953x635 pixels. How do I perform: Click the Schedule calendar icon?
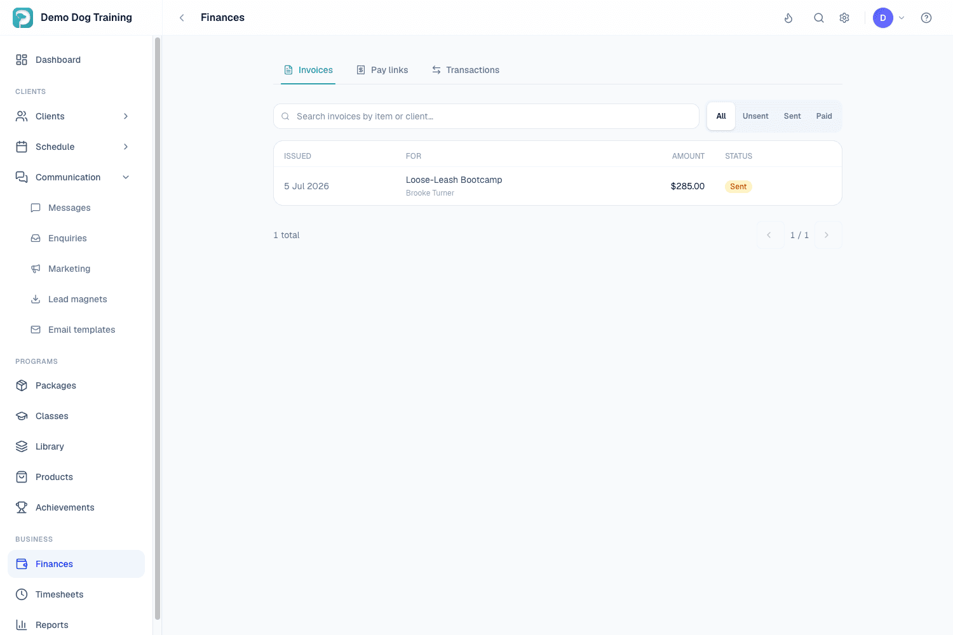tap(22, 147)
